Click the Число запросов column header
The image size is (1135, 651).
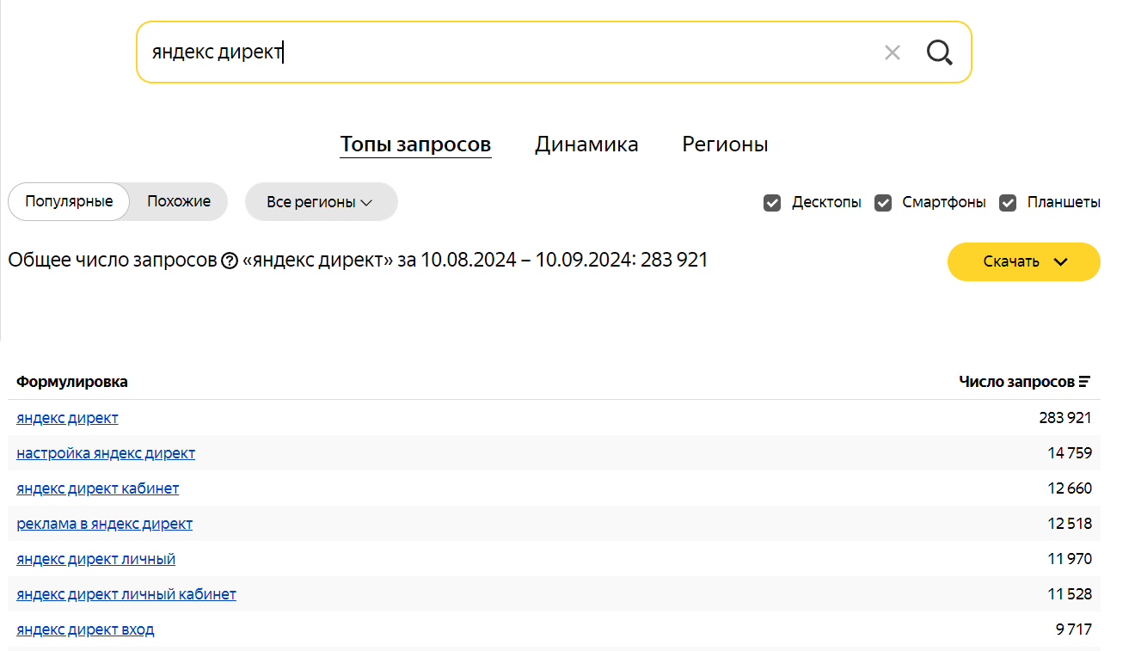tap(1016, 381)
